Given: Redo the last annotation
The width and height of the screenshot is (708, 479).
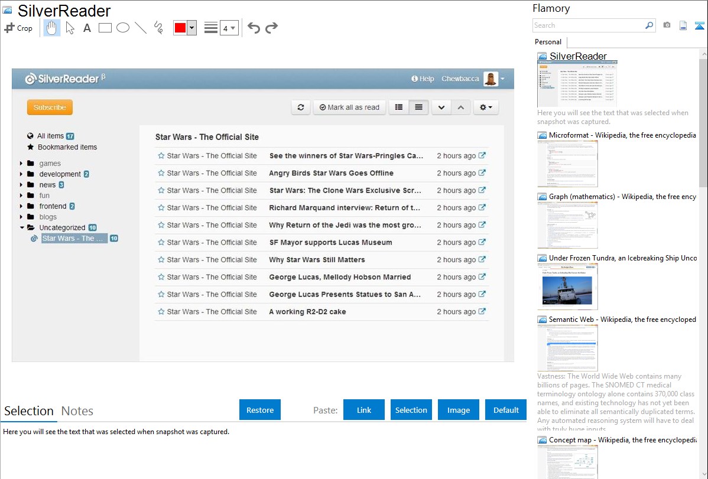Looking at the screenshot, I should pos(271,28).
